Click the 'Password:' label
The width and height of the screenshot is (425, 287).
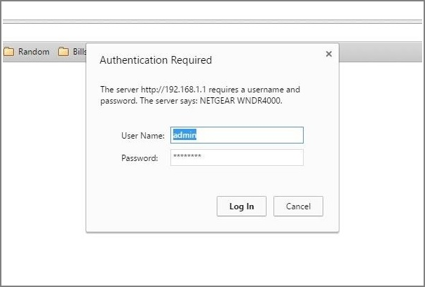click(140, 157)
